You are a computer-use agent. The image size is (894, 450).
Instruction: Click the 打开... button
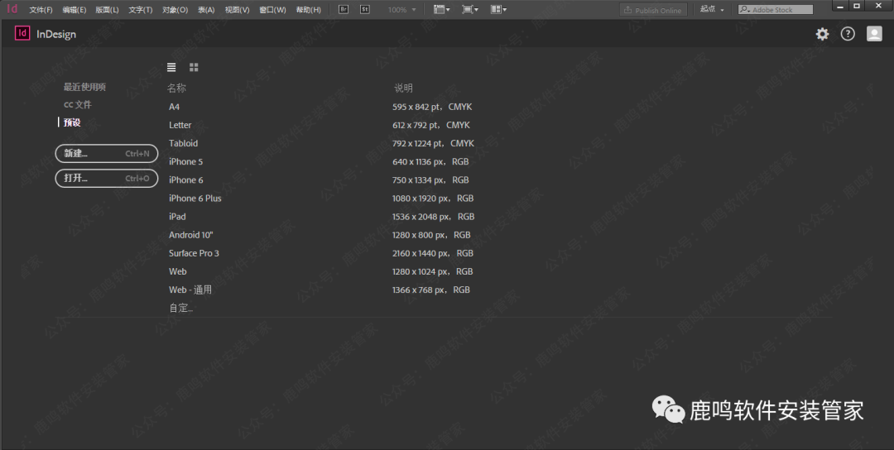(x=106, y=178)
